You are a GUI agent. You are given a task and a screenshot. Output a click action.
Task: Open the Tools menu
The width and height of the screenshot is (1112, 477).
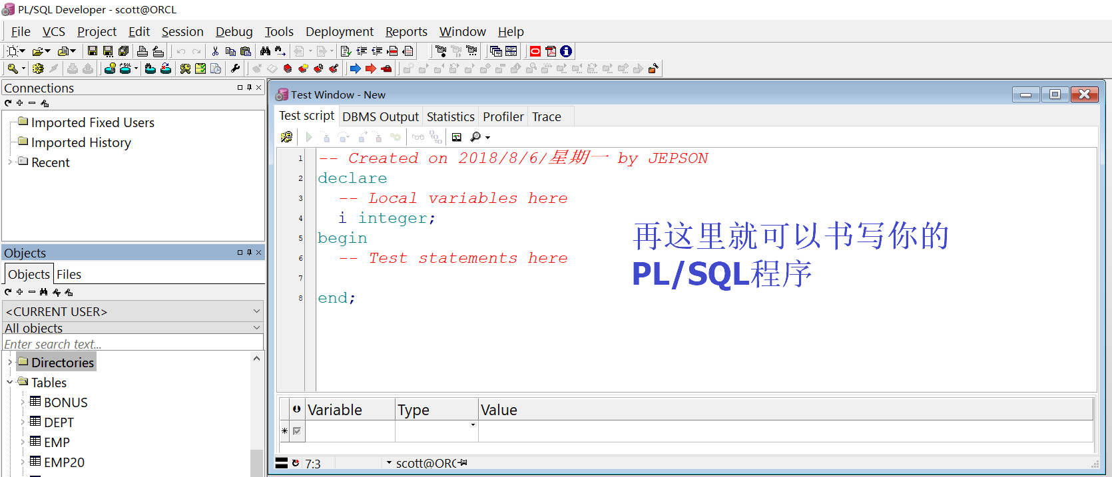tap(279, 31)
